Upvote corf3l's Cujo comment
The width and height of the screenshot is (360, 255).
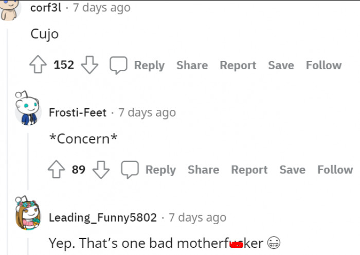point(39,65)
